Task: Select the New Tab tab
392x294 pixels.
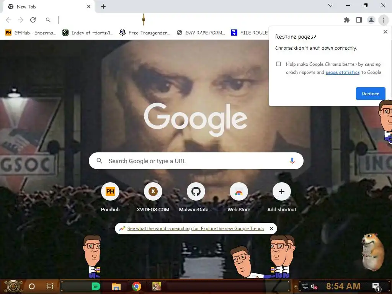Action: 49,7
